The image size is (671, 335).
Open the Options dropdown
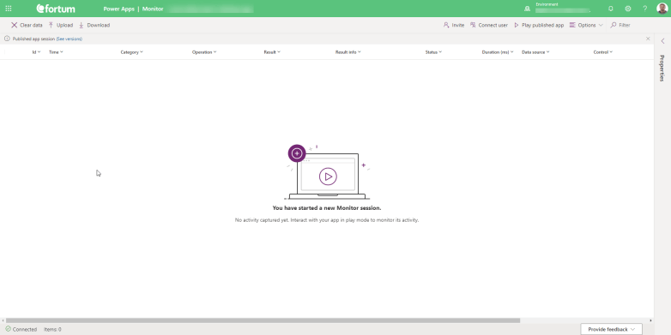tap(586, 25)
